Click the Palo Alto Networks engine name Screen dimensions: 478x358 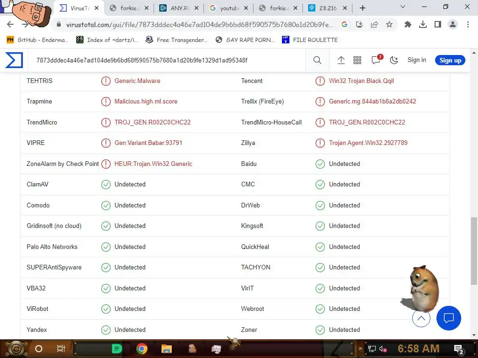point(52,247)
